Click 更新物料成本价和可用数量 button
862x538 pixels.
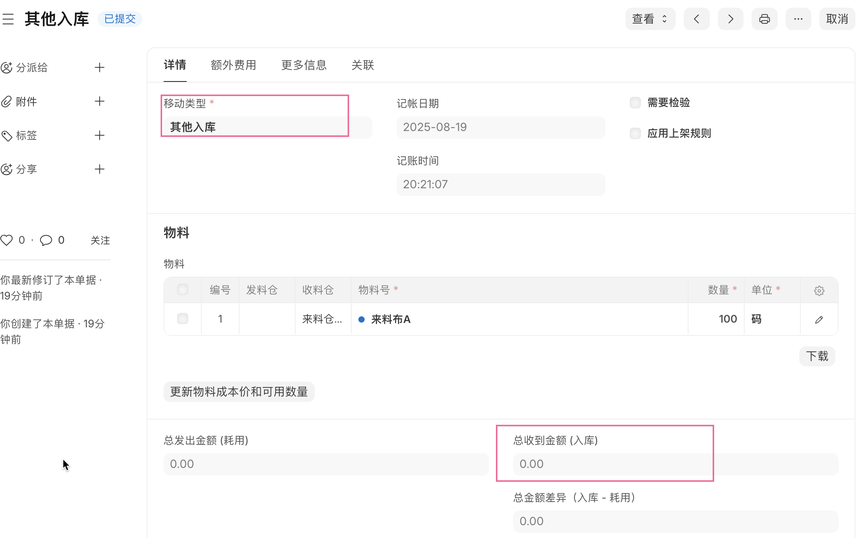pos(239,392)
